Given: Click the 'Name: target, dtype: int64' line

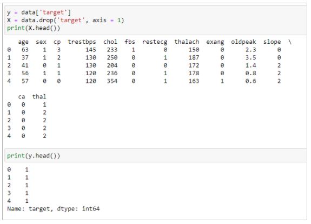Looking at the screenshot, I should 54,209.
